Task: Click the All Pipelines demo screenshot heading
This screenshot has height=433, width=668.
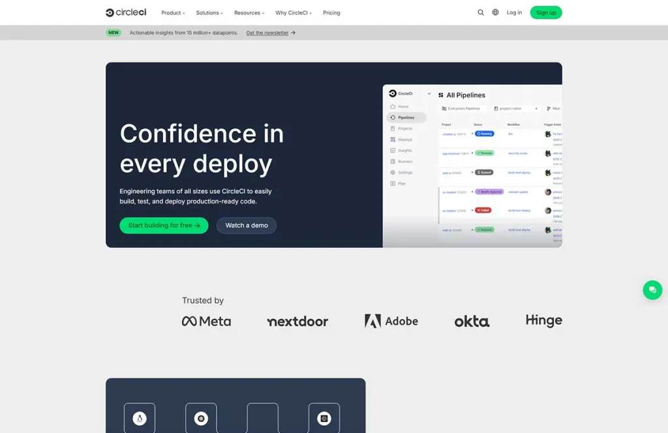Action: tap(466, 95)
